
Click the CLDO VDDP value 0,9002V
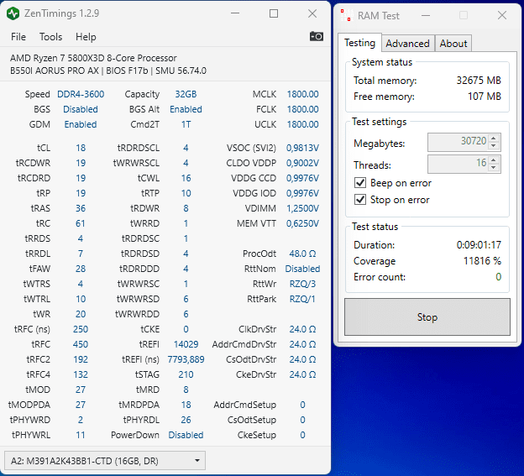[x=302, y=163]
